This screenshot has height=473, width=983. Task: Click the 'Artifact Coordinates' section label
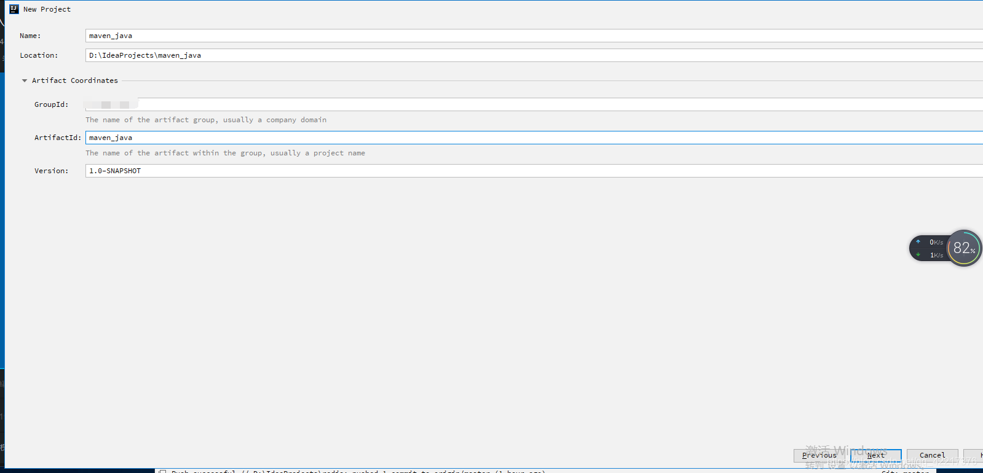pyautogui.click(x=75, y=80)
